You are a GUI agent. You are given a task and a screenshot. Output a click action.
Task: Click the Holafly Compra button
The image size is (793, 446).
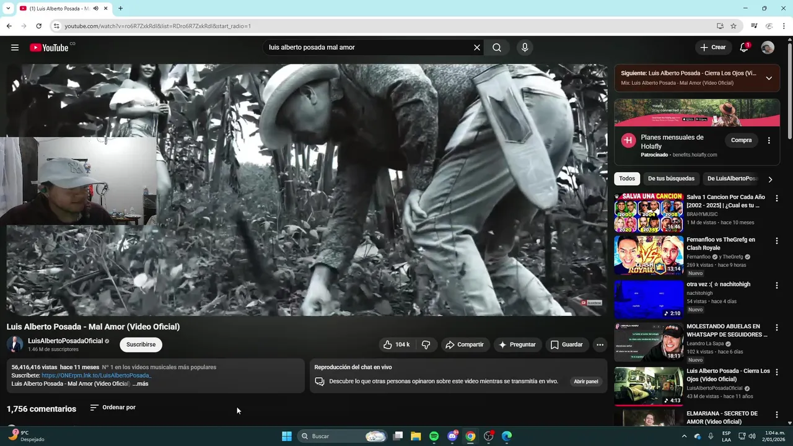[x=741, y=140]
